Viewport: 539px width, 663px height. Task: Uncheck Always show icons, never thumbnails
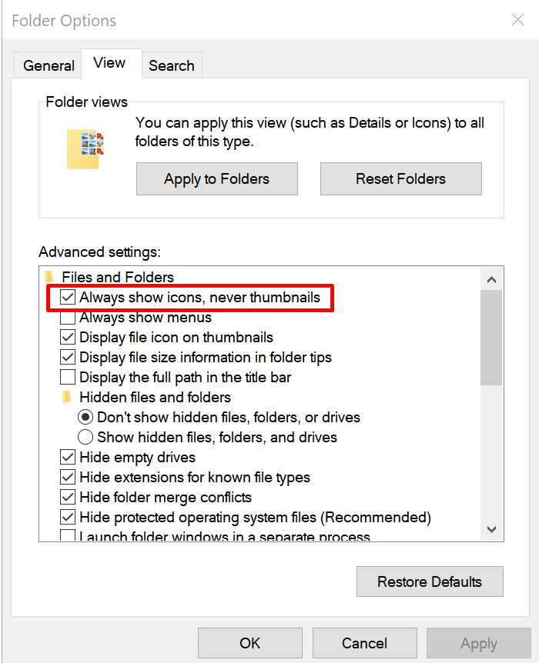click(x=69, y=297)
